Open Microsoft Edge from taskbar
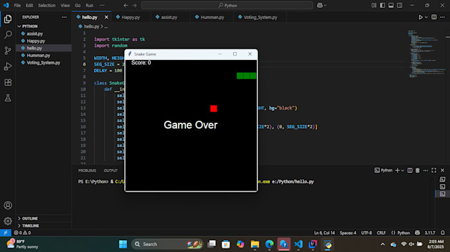Image resolution: width=450 pixels, height=252 pixels. 269,244
